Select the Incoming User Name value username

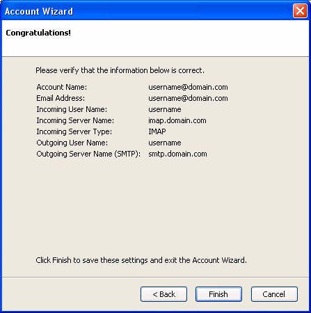pyautogui.click(x=165, y=109)
